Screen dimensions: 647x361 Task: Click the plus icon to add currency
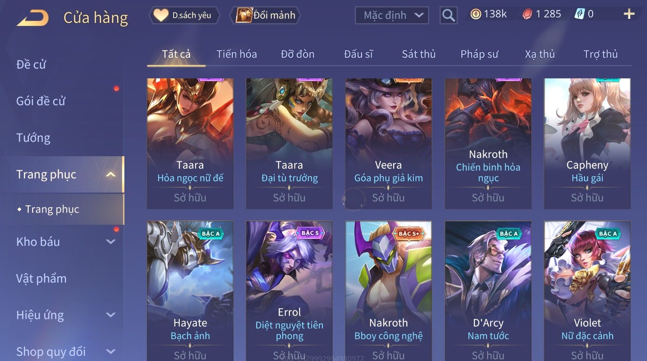coord(629,14)
